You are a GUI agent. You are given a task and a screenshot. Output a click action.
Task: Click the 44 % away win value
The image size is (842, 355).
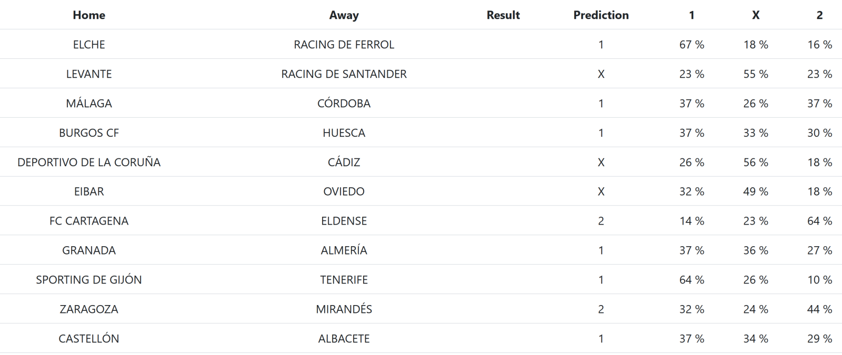(x=819, y=309)
